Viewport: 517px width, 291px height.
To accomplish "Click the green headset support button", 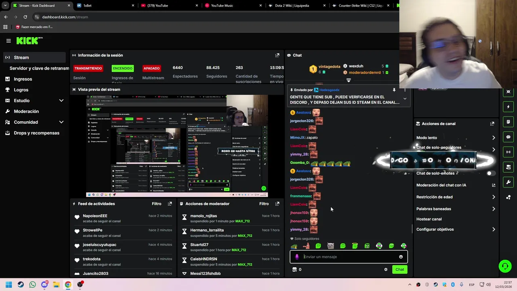I will point(505,266).
